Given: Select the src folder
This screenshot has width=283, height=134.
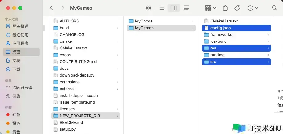Looking at the screenshot, I should (x=237, y=62).
